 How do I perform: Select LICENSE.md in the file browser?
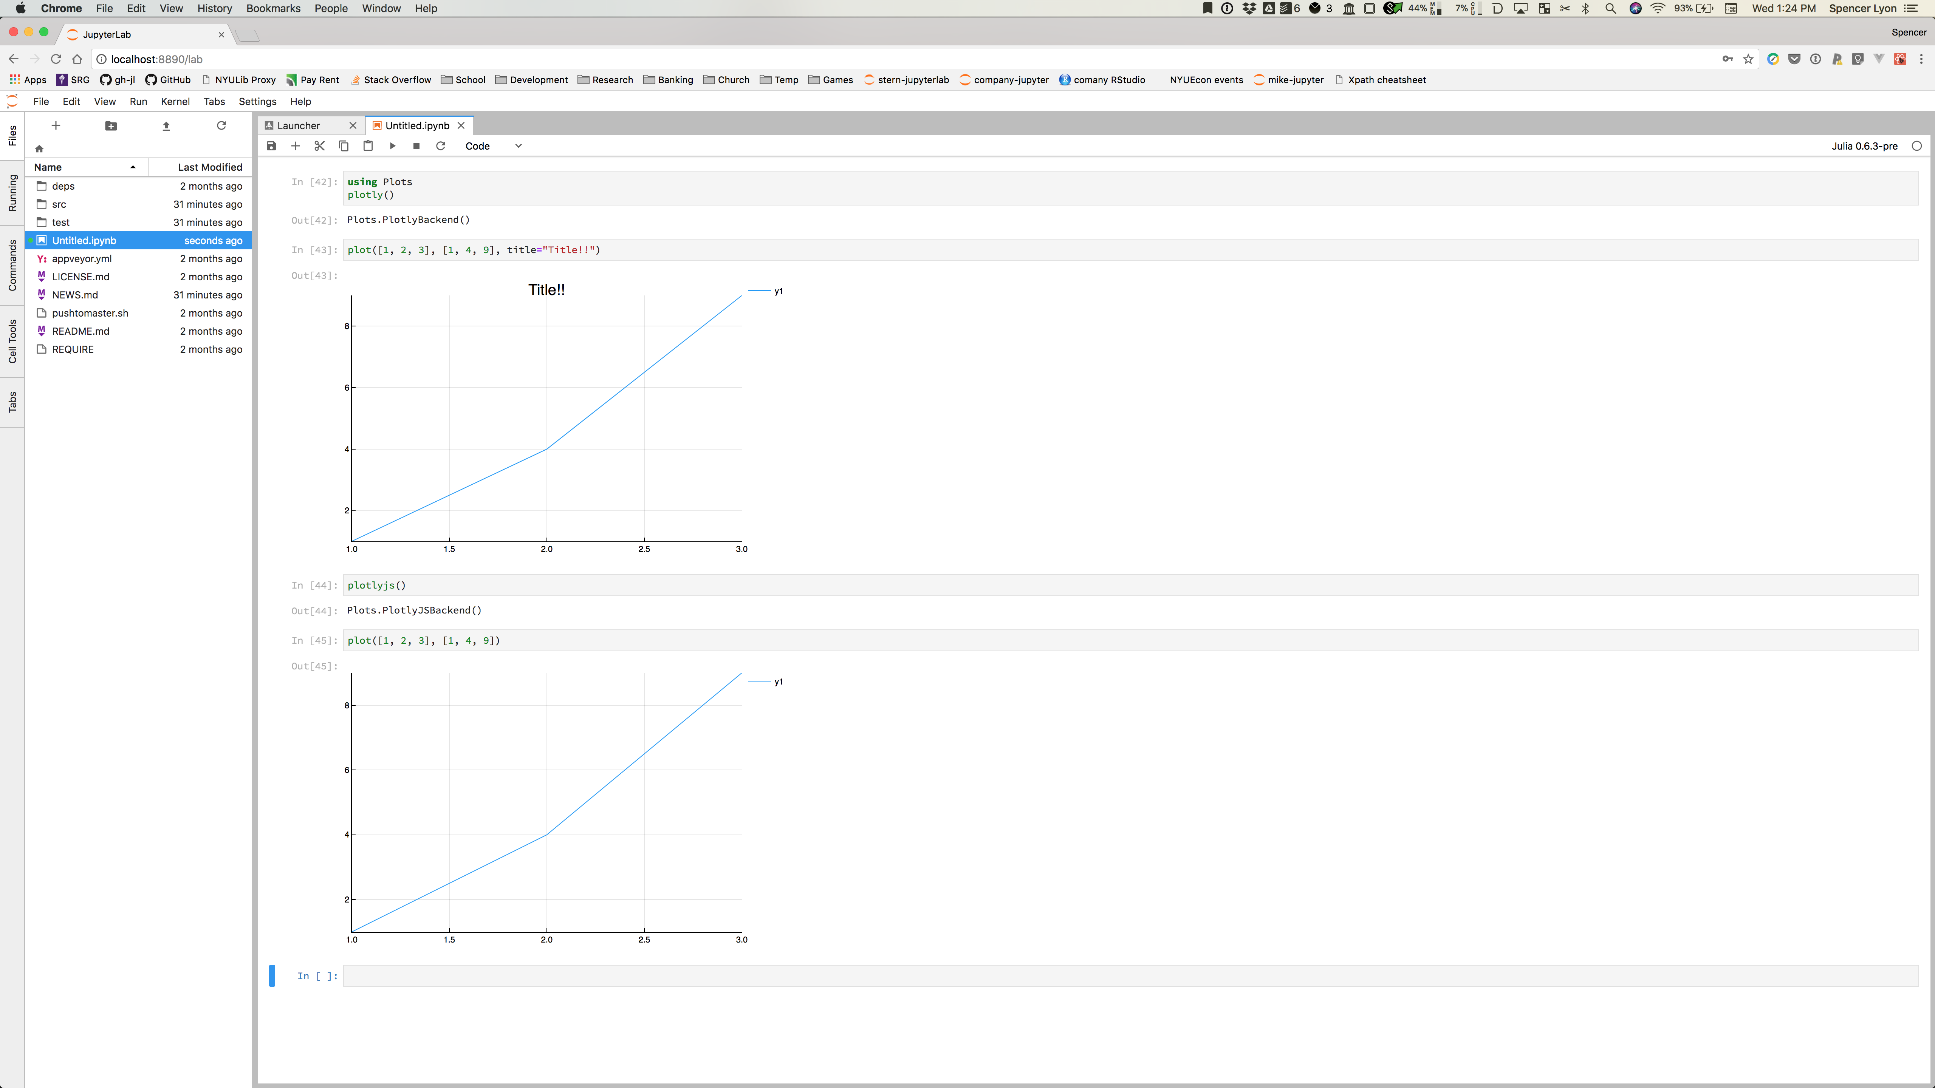tap(139, 276)
